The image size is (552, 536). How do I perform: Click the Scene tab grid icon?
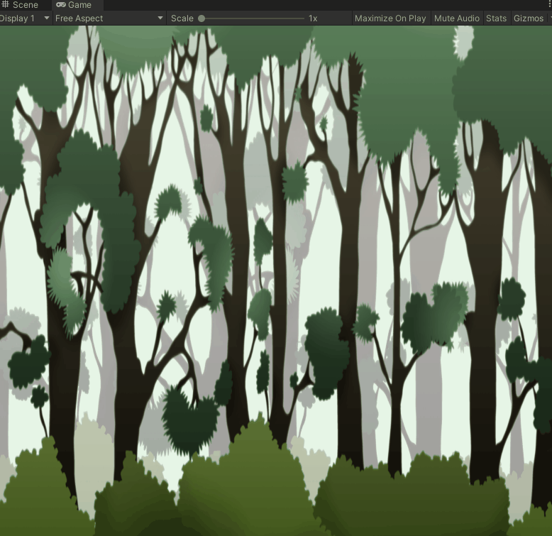point(5,4)
